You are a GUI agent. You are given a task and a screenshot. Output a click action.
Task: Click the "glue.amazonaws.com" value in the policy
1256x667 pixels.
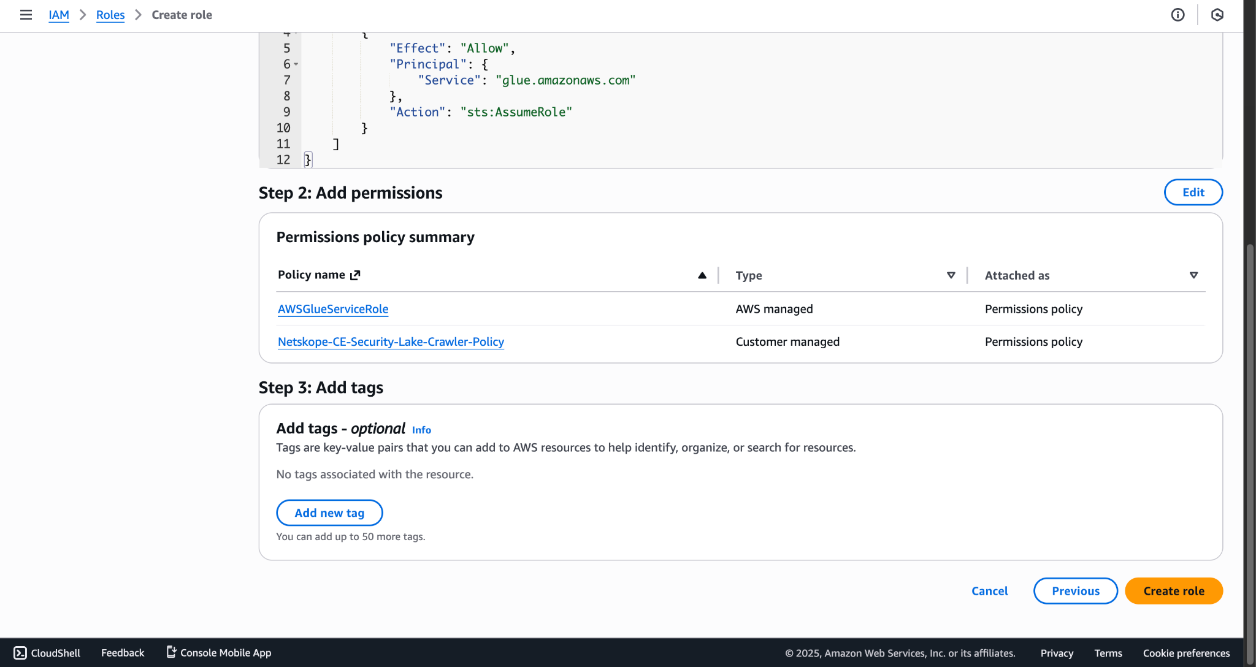tap(565, 80)
